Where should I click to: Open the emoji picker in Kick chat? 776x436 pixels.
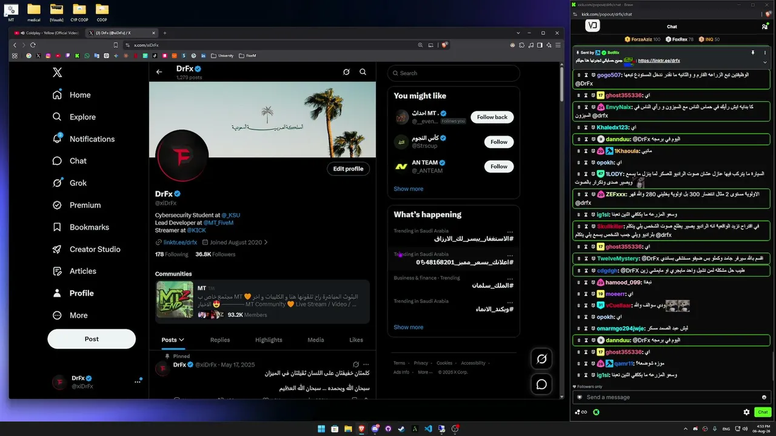tap(764, 397)
